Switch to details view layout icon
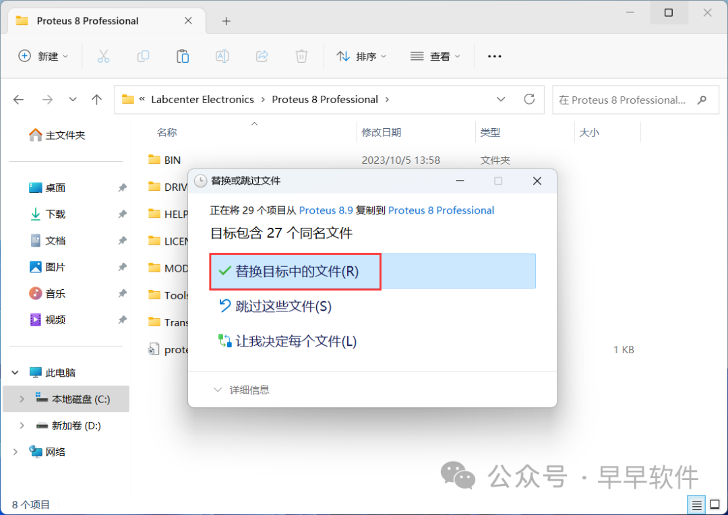Screen dimensions: 728x515 (696, 504)
